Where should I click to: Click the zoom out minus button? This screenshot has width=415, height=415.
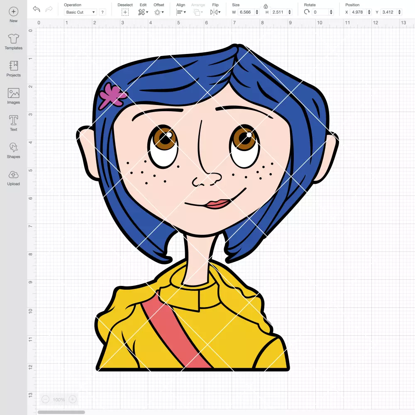click(x=46, y=399)
